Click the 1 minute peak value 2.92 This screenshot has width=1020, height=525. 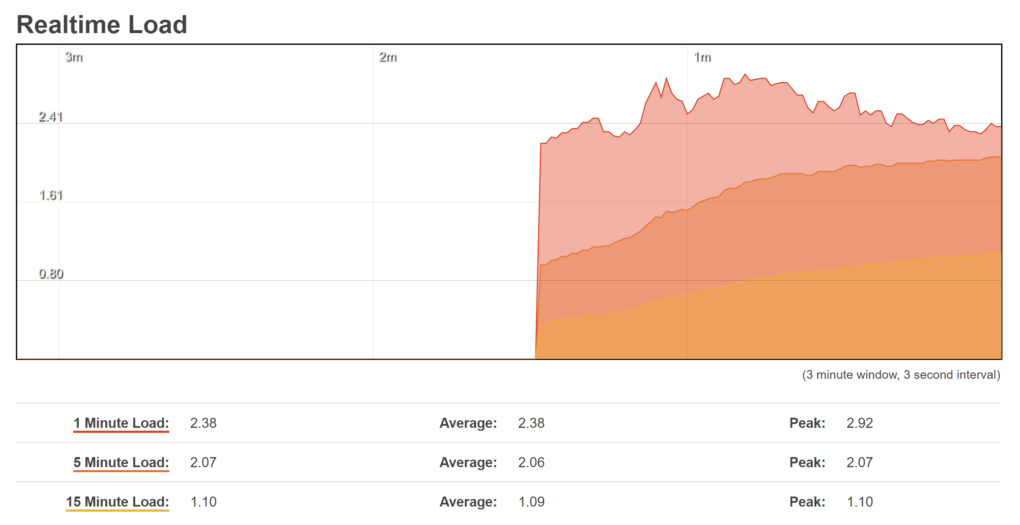click(860, 423)
